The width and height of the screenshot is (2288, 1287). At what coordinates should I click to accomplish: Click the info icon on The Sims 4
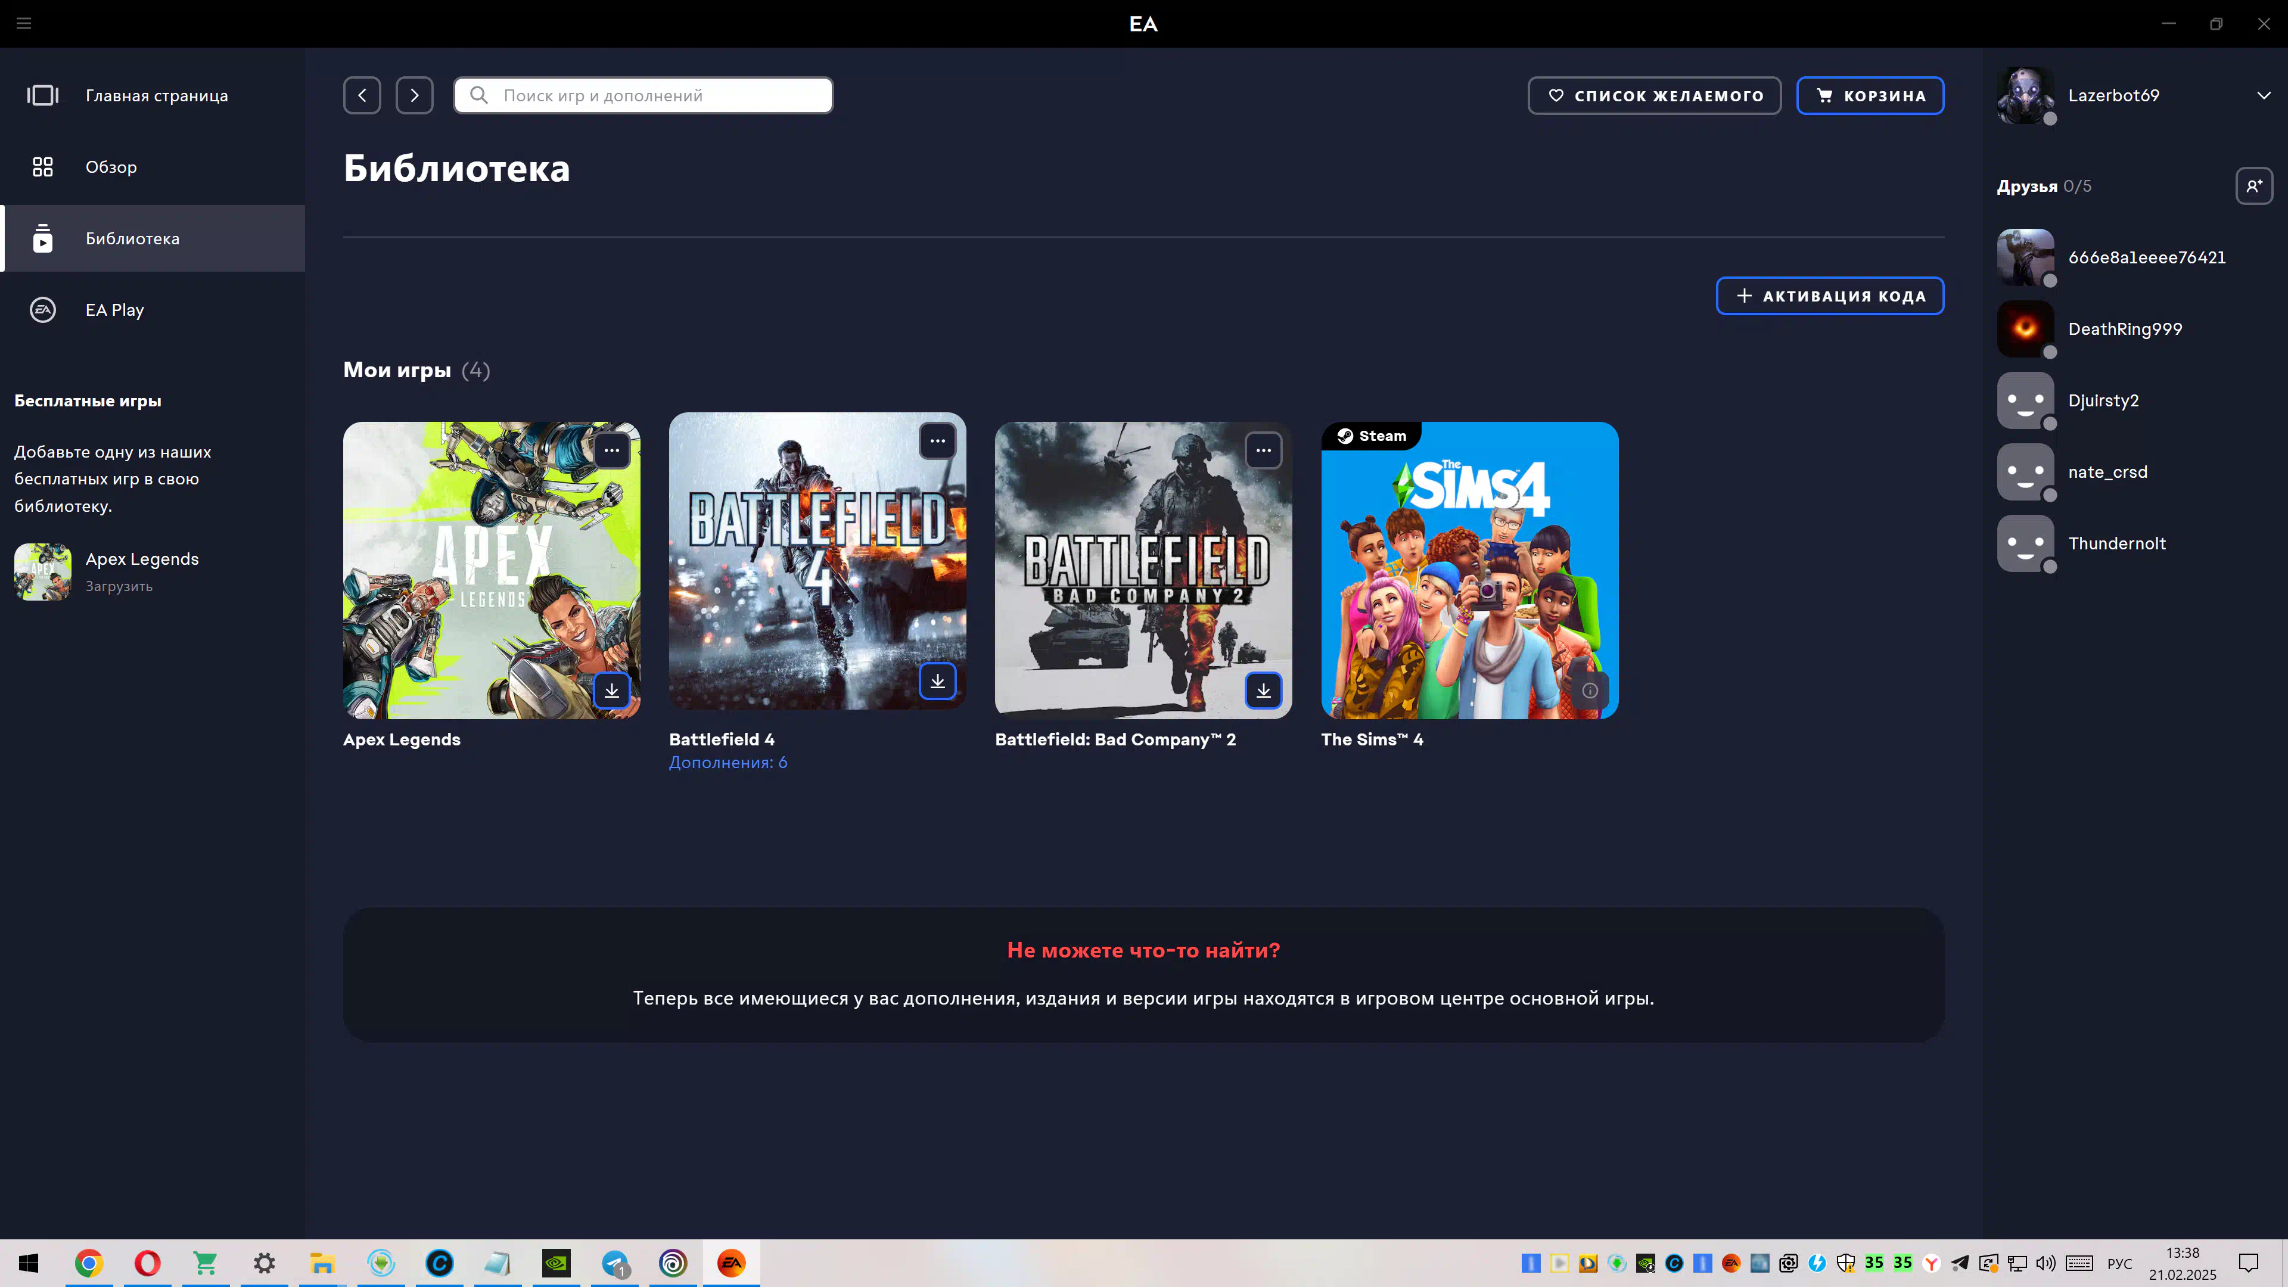[x=1590, y=690]
